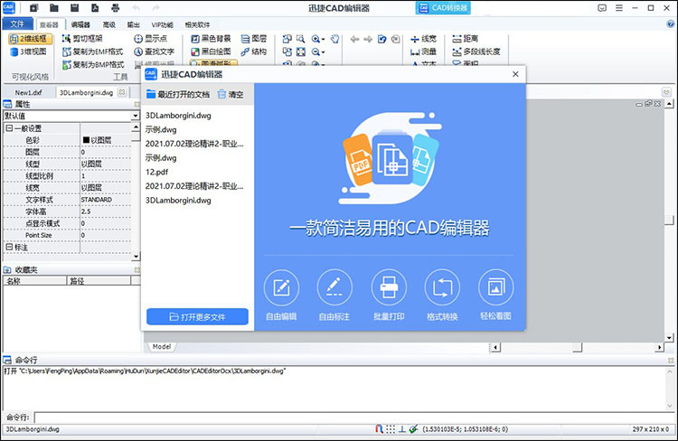Click the 格式转换 circle icon

[x=442, y=287]
